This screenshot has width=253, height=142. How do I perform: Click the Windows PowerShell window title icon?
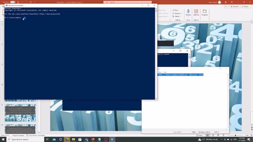[7, 5]
